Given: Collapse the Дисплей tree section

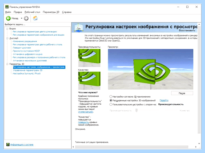Looking at the screenshot, I should 7,38.
